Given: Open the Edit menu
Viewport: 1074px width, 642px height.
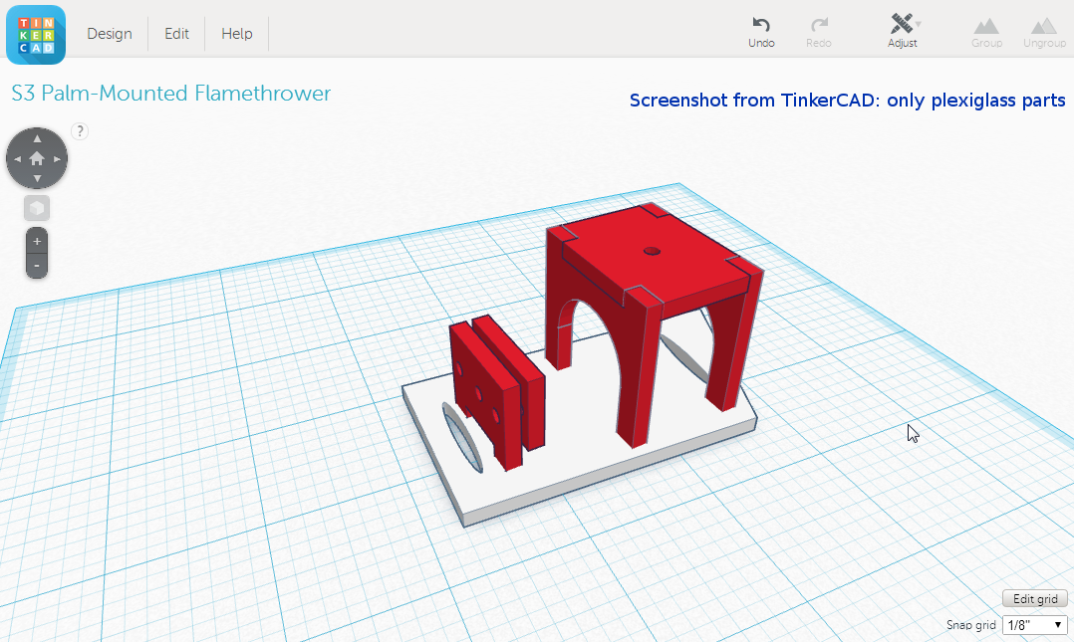Looking at the screenshot, I should (x=175, y=33).
